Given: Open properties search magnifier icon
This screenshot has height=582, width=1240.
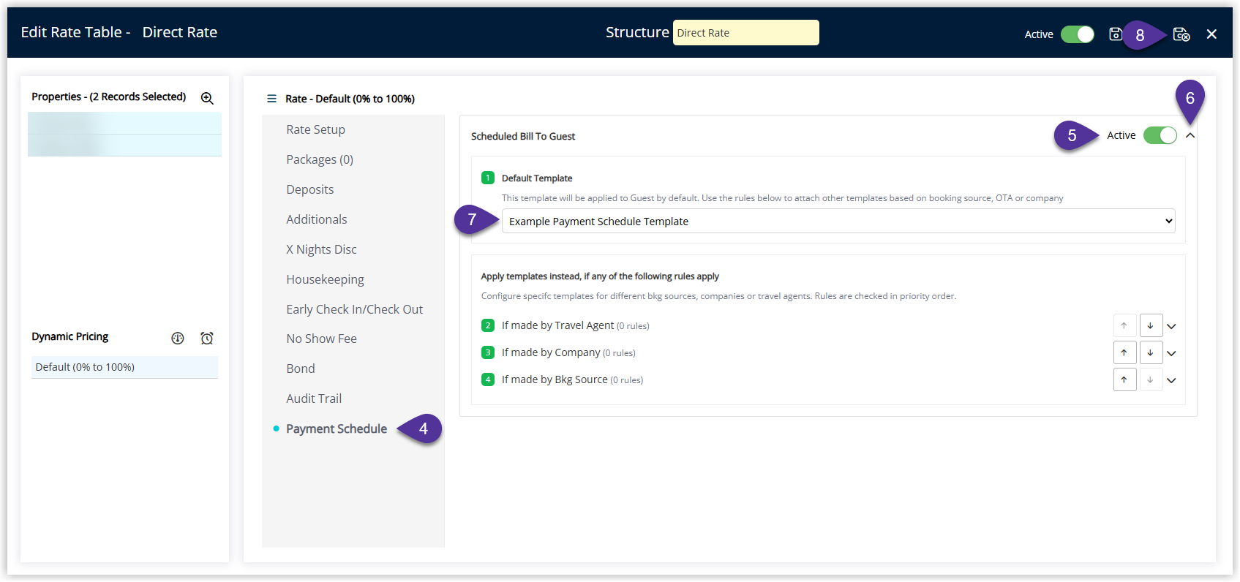Looking at the screenshot, I should click(x=207, y=98).
